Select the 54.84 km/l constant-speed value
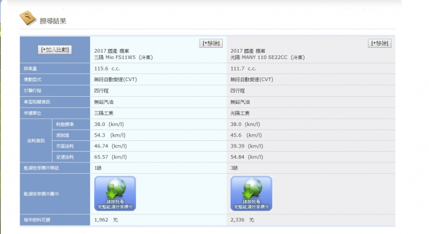429x234 pixels. pyautogui.click(x=247, y=157)
